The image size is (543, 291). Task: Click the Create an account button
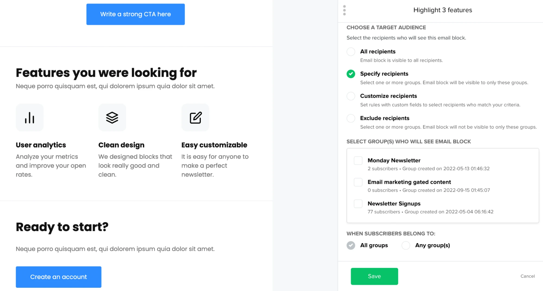(x=58, y=277)
